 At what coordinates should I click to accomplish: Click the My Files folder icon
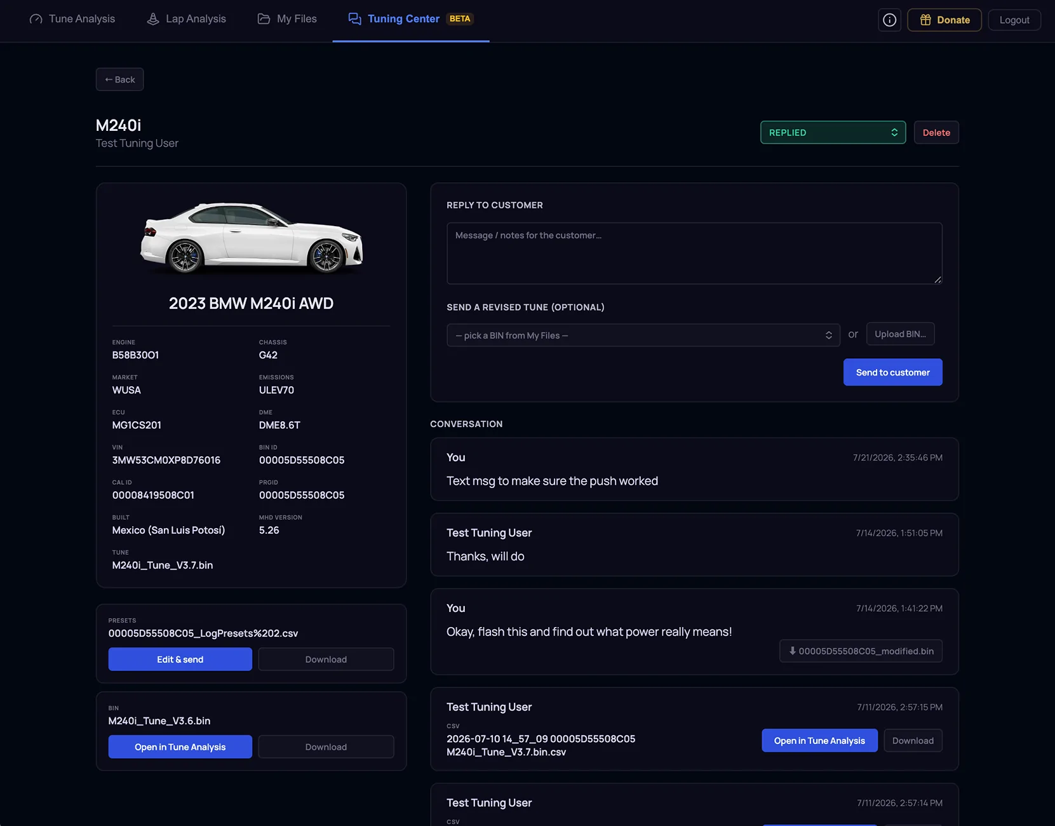264,19
